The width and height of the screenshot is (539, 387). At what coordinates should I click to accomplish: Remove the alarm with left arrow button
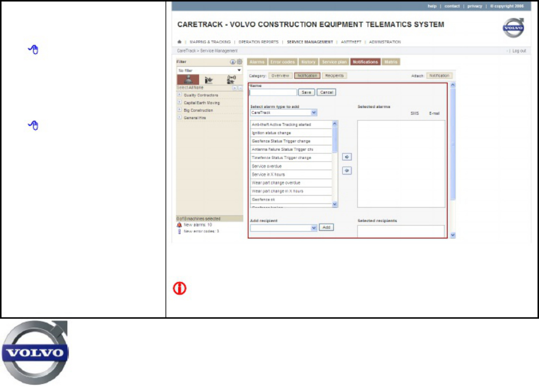point(347,171)
